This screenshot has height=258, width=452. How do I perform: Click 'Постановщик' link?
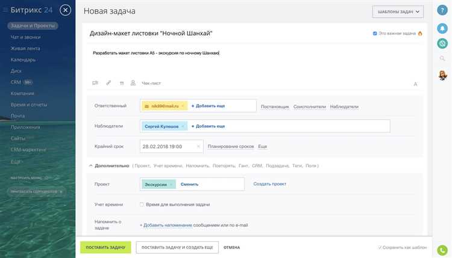275,106
